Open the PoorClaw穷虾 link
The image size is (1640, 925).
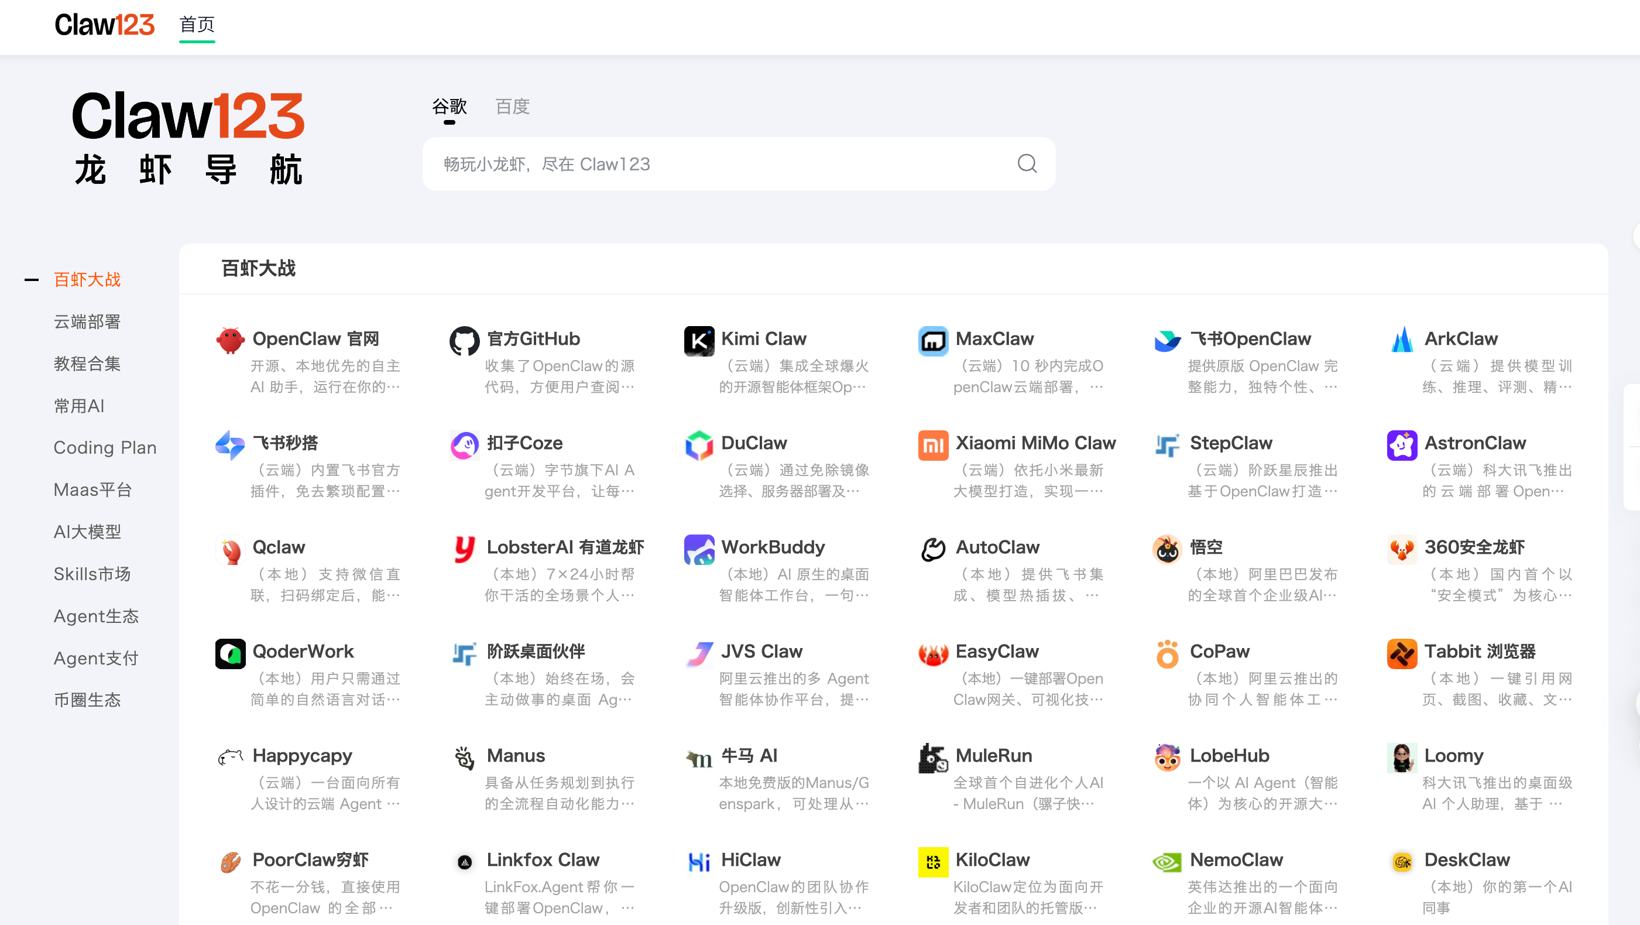(311, 860)
